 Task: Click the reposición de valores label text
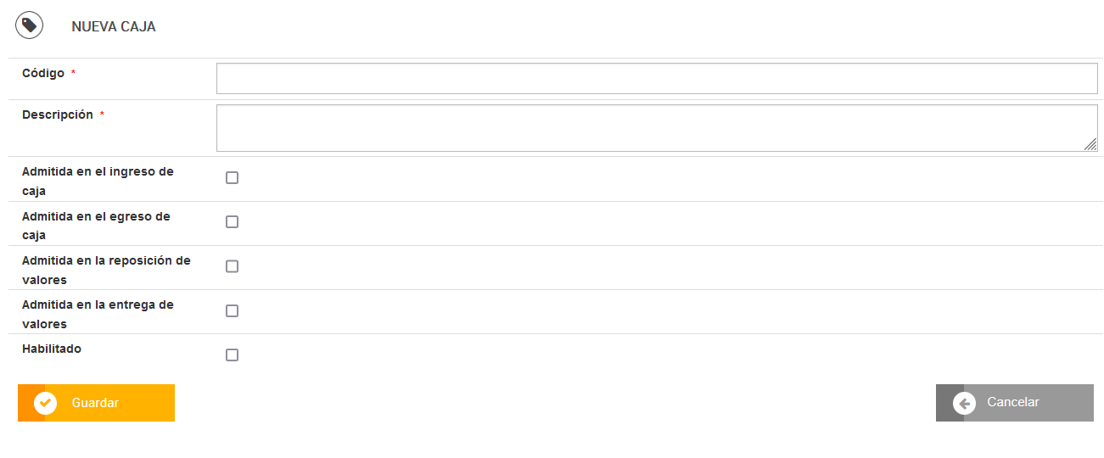pyautogui.click(x=106, y=270)
